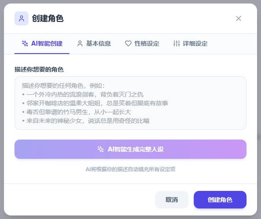
Task: Click the 取消 button
Action: (x=172, y=200)
